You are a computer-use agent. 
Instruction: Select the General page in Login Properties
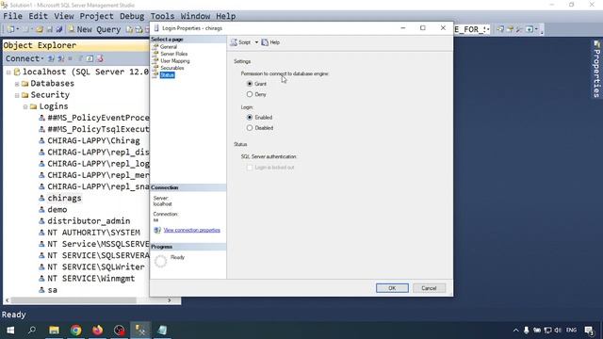click(169, 47)
